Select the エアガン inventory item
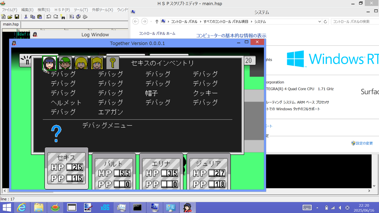The width and height of the screenshot is (379, 213). pos(111,112)
